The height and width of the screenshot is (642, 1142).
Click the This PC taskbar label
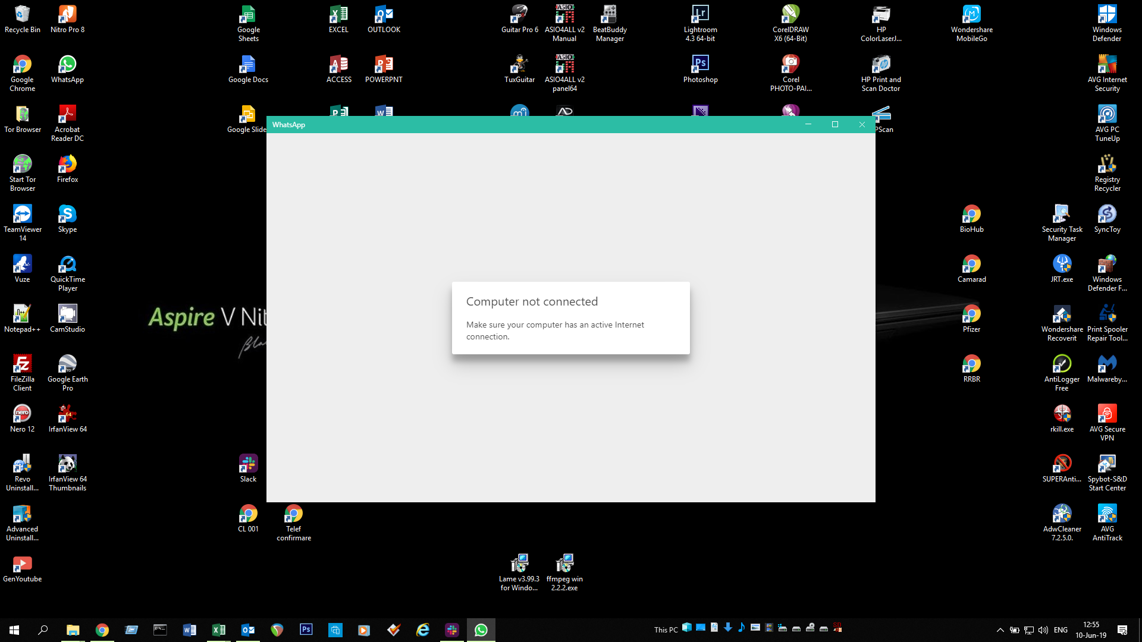click(x=666, y=630)
